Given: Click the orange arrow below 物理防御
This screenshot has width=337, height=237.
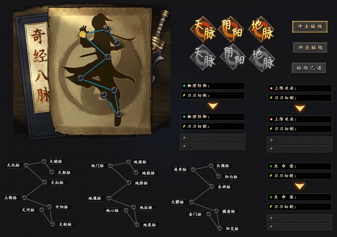Looking at the screenshot, I should (x=213, y=106).
